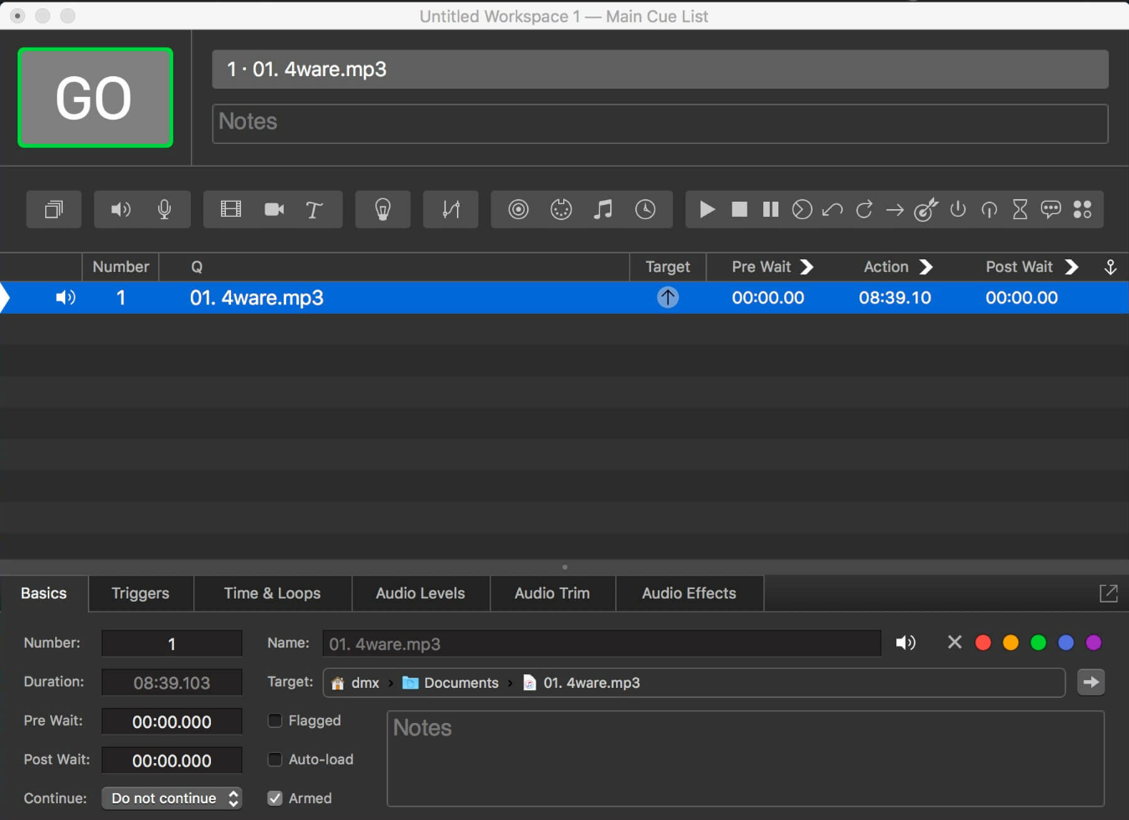The image size is (1129, 820).
Task: Click the Action column chevron
Action: (926, 267)
